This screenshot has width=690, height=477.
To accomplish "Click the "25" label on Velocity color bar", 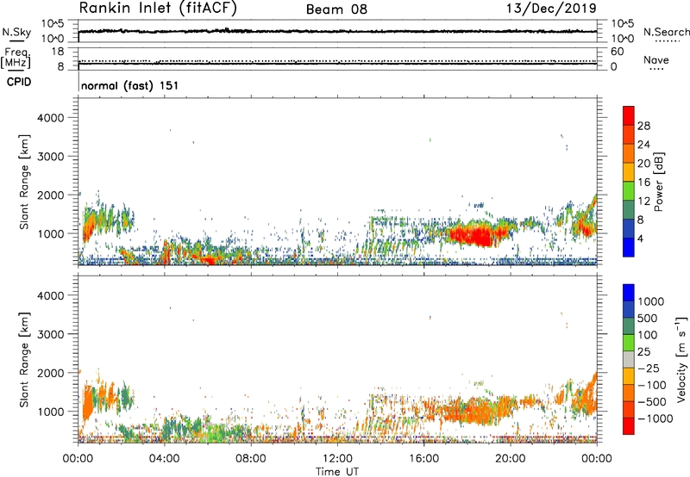I will click(643, 352).
